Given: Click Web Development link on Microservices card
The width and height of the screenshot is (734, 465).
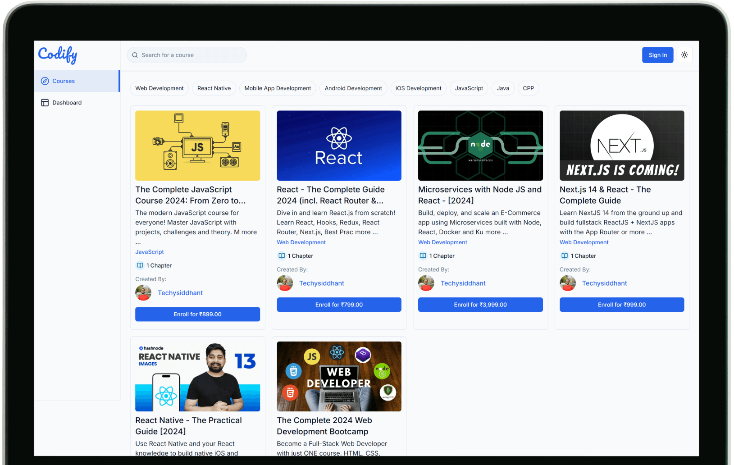Looking at the screenshot, I should click(442, 242).
